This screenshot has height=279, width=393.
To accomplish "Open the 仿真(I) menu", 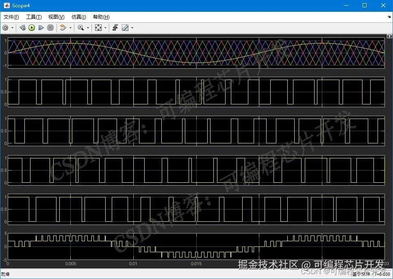I will click(79, 17).
